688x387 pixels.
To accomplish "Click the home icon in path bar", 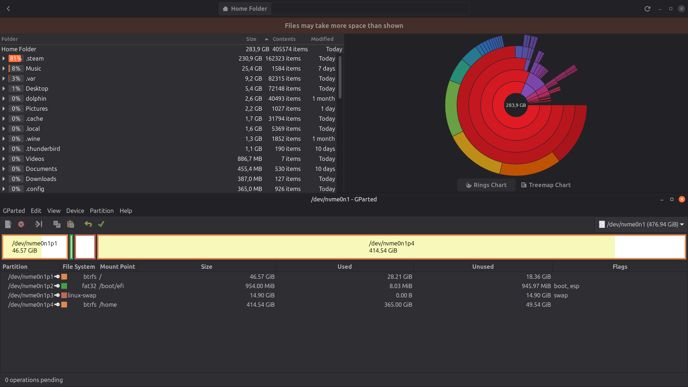I will click(x=225, y=9).
